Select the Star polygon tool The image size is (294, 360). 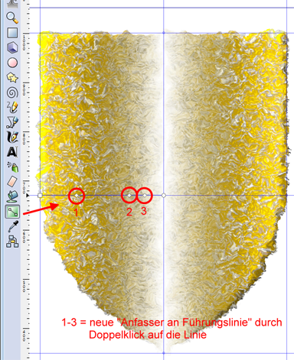[12, 77]
